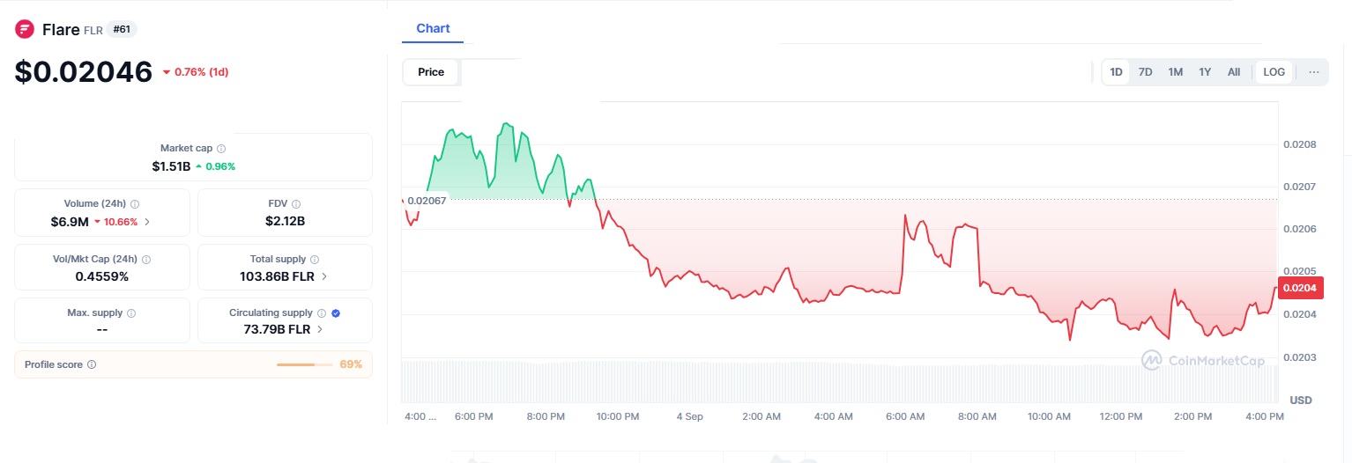Select the Price chart view
This screenshot has width=1352, height=463.
[431, 72]
